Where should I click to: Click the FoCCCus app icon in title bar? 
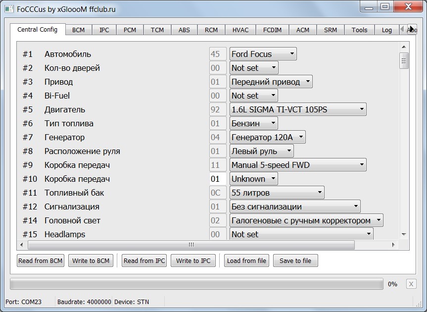pyautogui.click(x=9, y=9)
